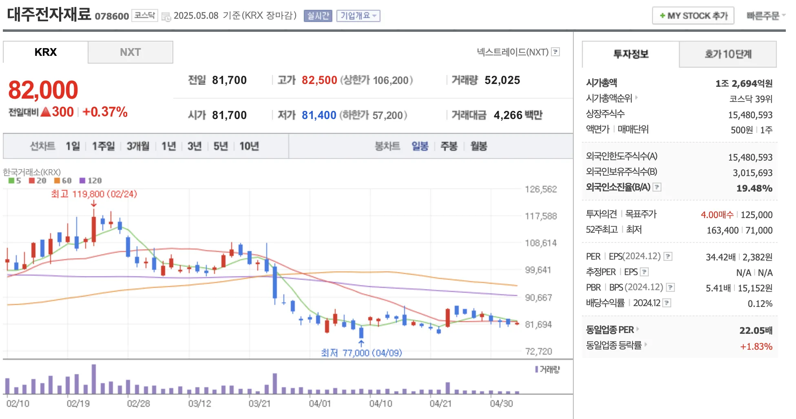The width and height of the screenshot is (796, 419).
Task: Open the NXT help question icon
Action: 555,52
